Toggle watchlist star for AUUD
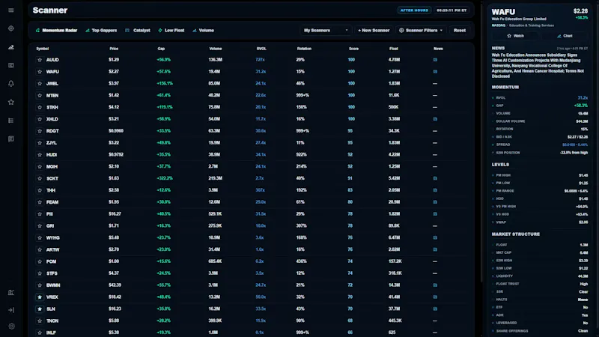 [x=40, y=60]
